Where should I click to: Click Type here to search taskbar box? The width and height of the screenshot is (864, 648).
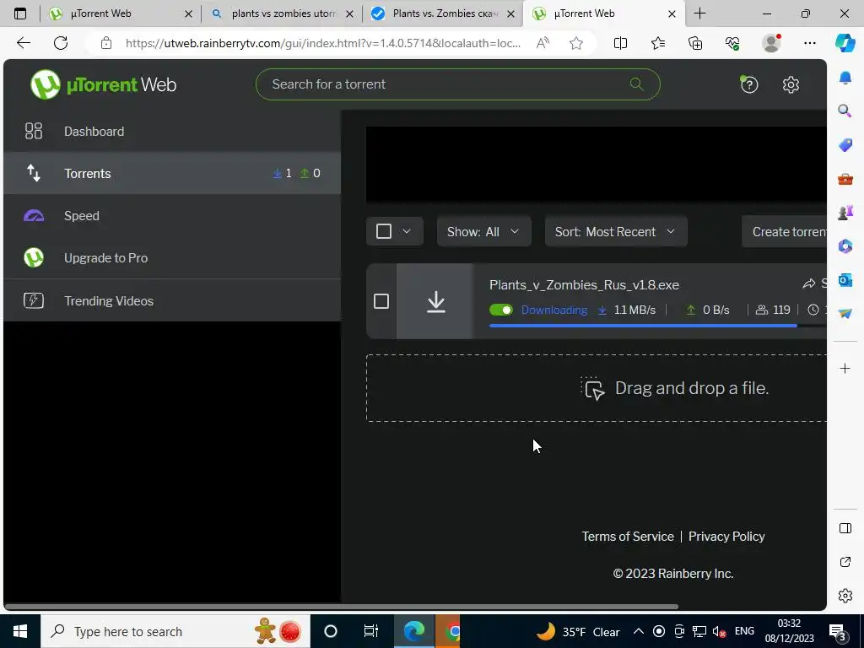click(175, 631)
